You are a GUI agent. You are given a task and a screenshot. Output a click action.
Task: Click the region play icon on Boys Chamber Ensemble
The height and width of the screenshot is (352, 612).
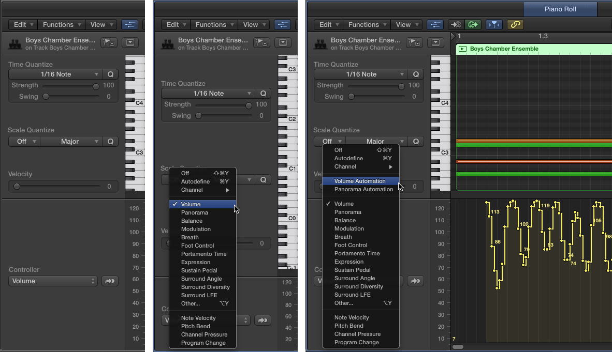click(x=462, y=49)
